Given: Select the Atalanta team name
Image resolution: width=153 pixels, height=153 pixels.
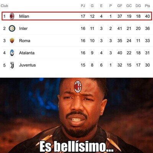Looking at the screenshot, I should (27, 53).
